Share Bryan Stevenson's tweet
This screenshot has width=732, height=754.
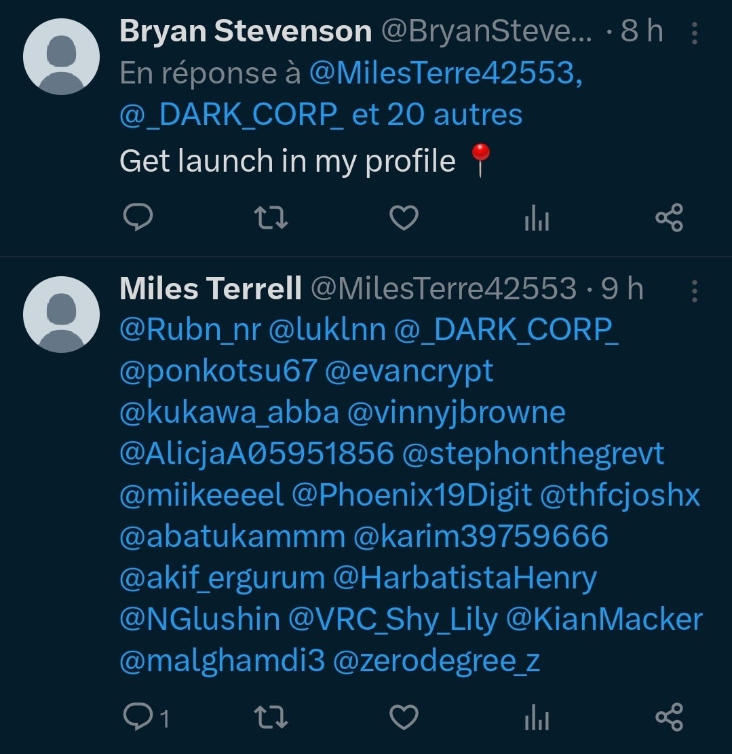(670, 219)
